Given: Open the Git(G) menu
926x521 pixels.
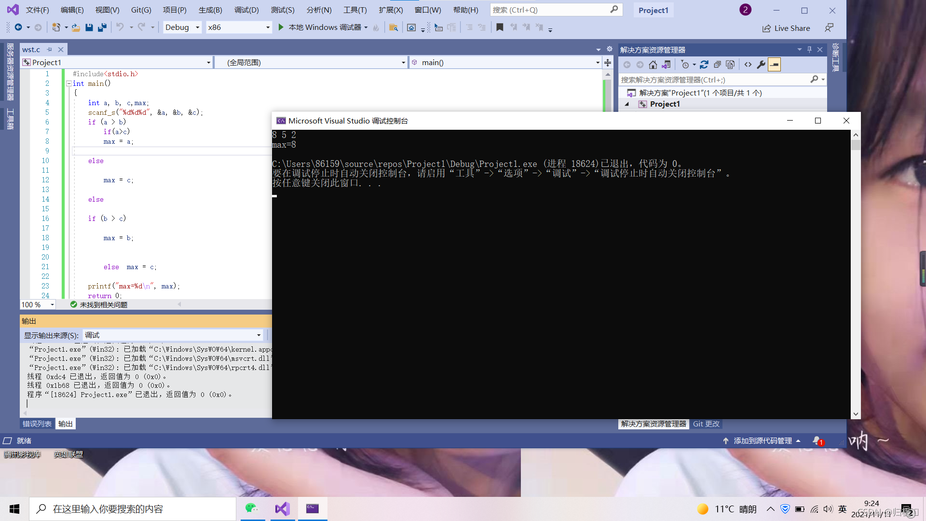Looking at the screenshot, I should [x=141, y=10].
